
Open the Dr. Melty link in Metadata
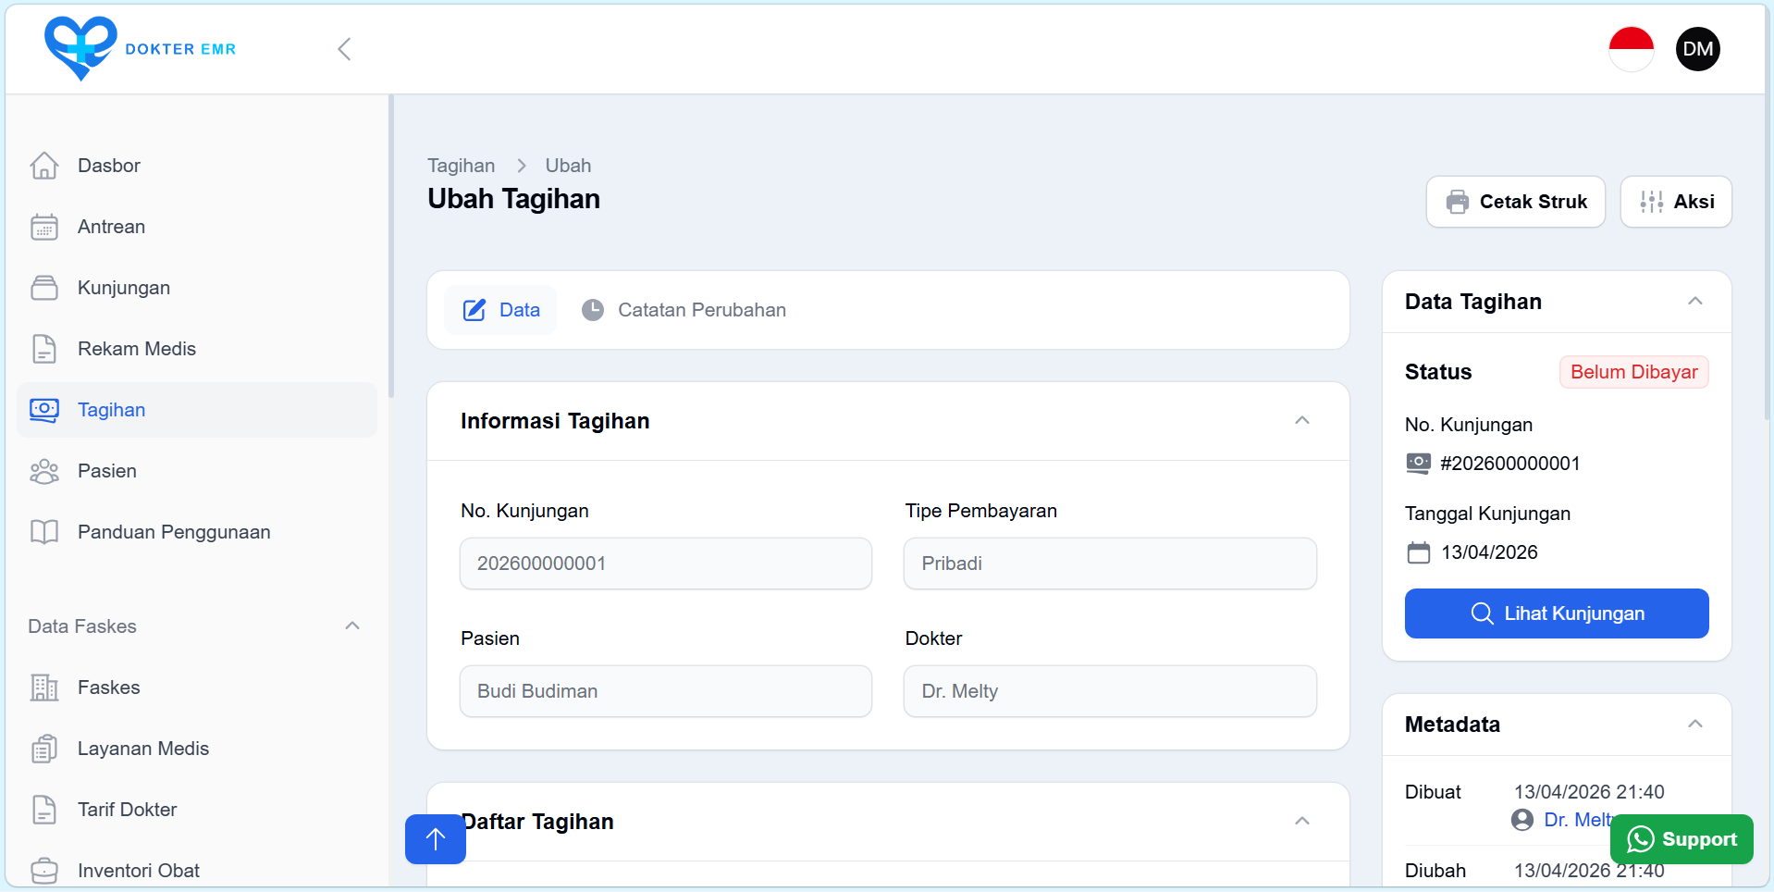(x=1578, y=820)
